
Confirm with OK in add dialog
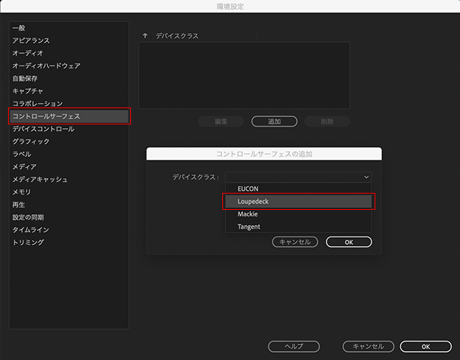349,241
